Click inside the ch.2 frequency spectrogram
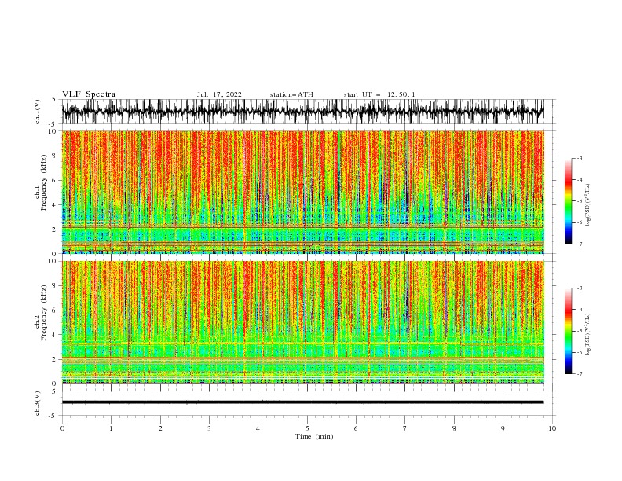This screenshot has height=481, width=622. coord(302,322)
